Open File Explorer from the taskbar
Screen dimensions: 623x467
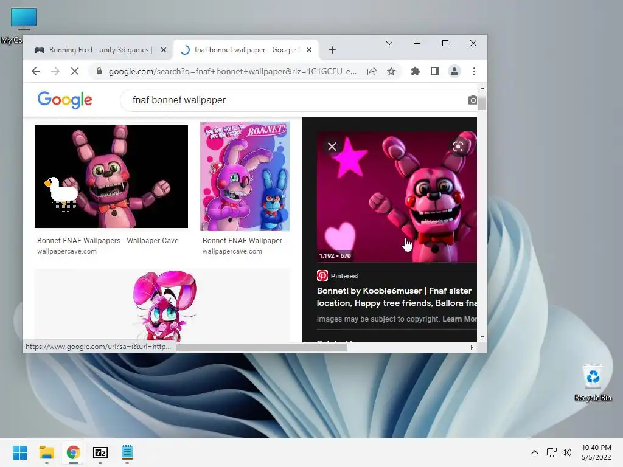pos(46,452)
